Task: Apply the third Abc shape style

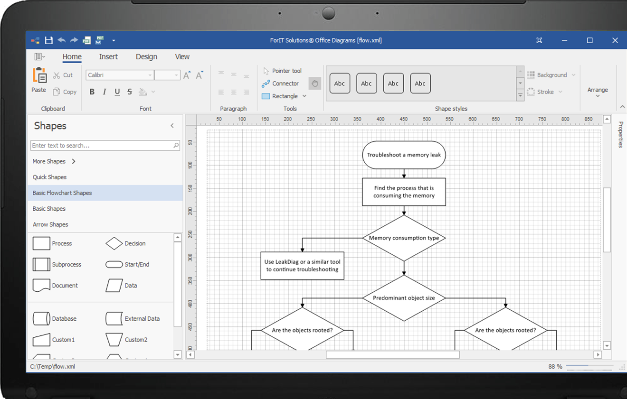Action: 393,84
